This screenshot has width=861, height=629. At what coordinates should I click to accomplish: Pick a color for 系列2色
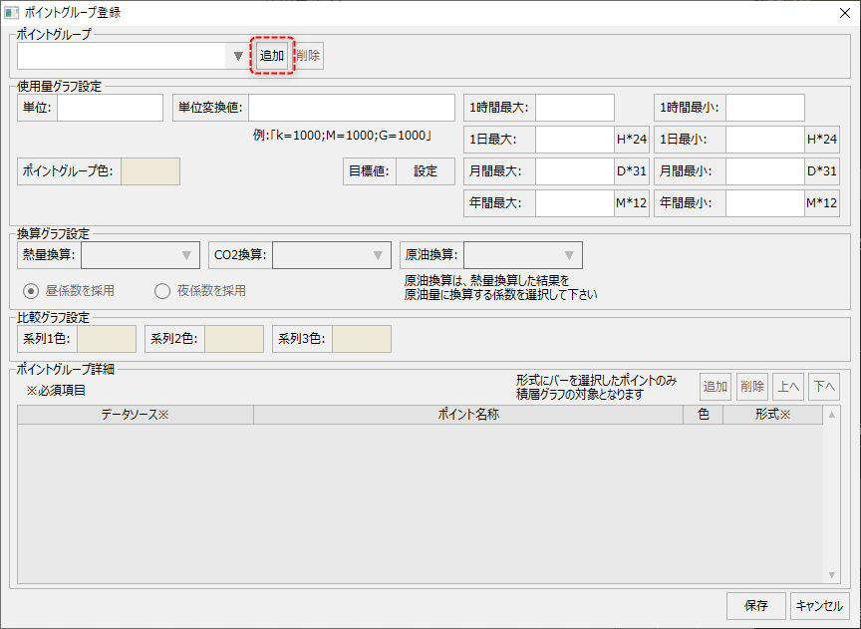232,338
